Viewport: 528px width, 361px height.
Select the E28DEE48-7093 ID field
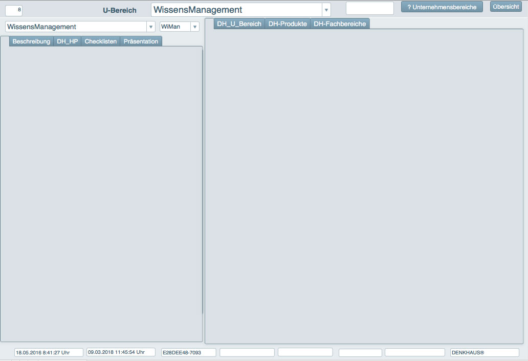[188, 353]
